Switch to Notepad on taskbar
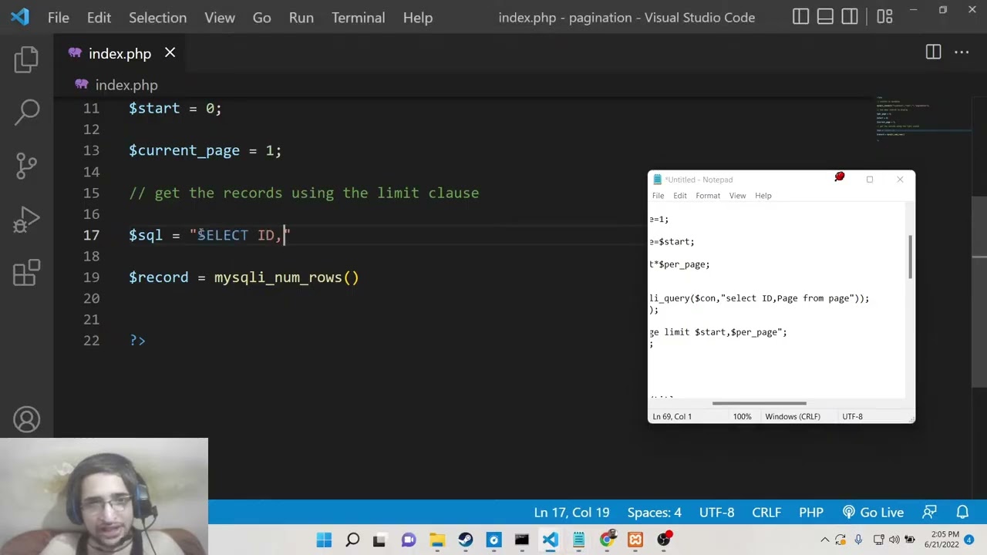Image resolution: width=987 pixels, height=555 pixels. 578,540
